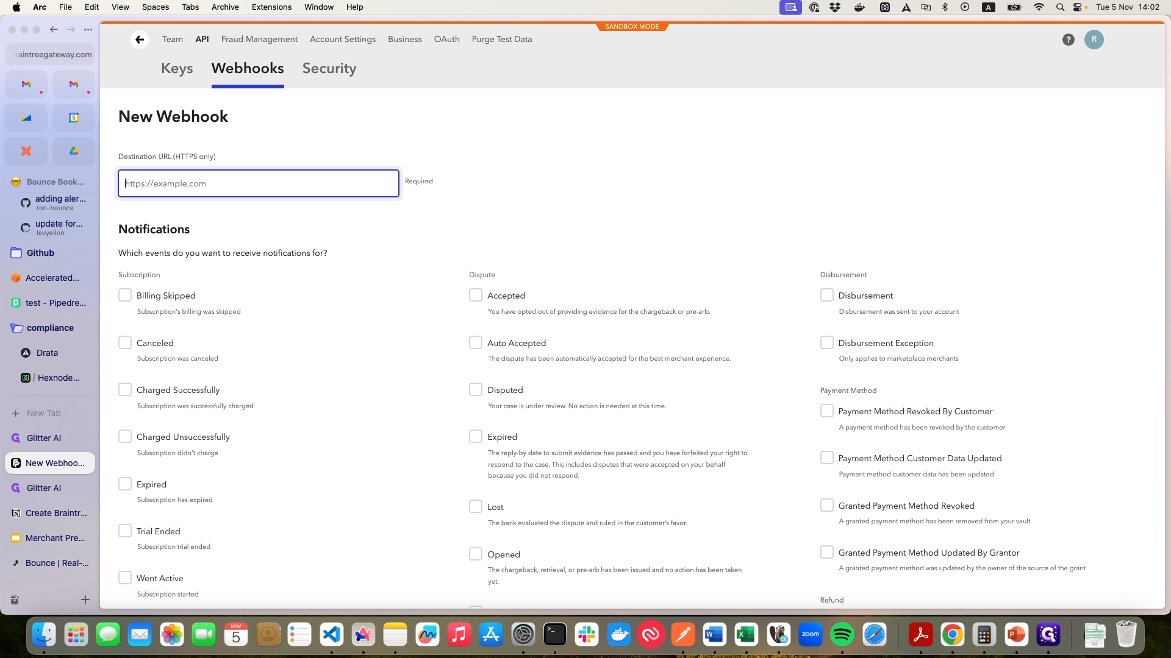
Task: Launch Finder from the Dock
Action: 44,635
